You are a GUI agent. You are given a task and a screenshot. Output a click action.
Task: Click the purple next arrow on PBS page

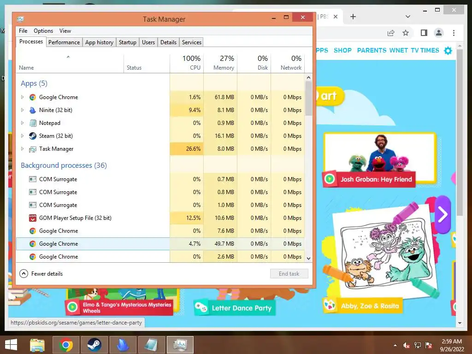click(442, 214)
